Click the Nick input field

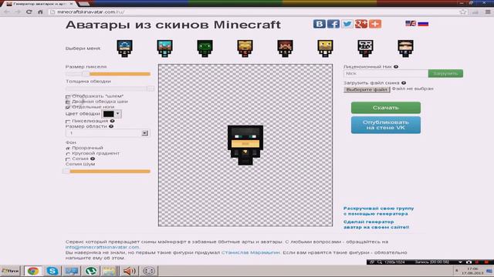click(386, 74)
